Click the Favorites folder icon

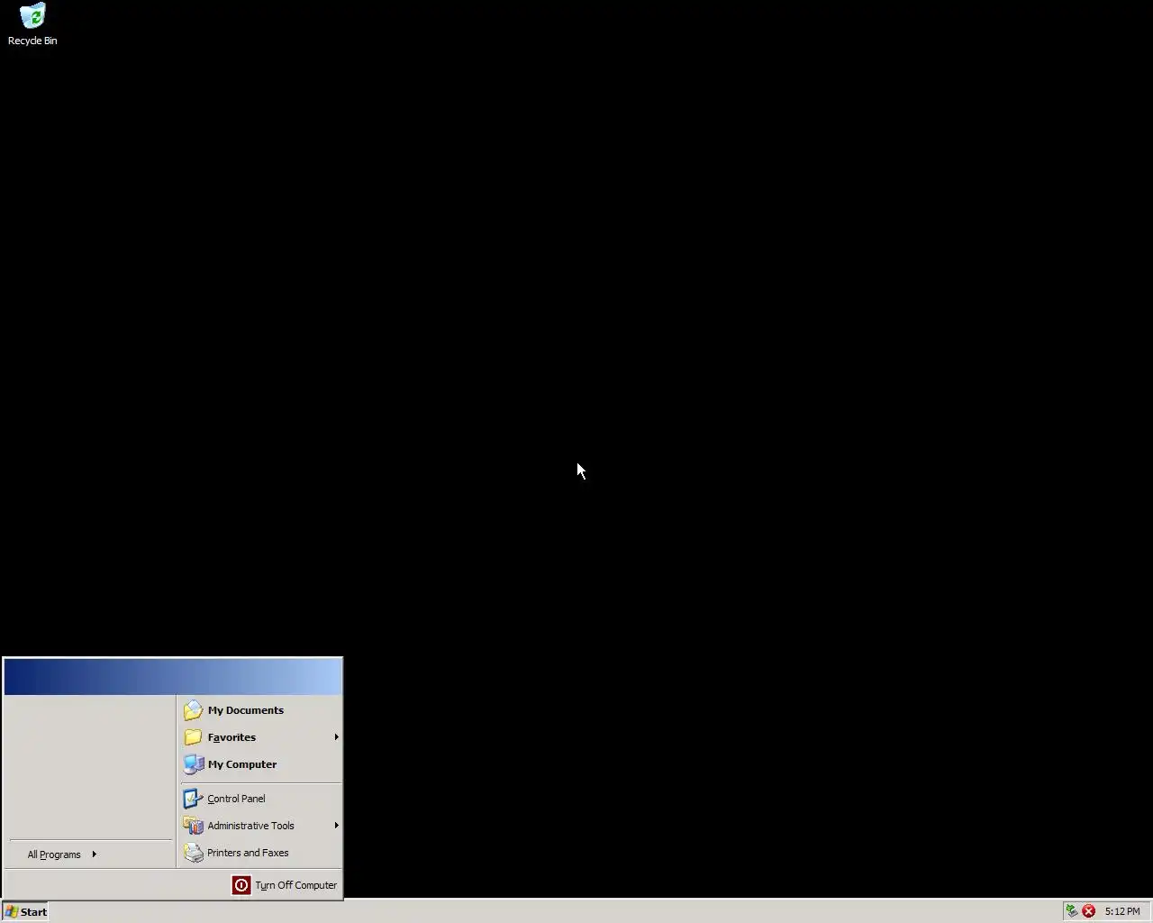tap(193, 737)
